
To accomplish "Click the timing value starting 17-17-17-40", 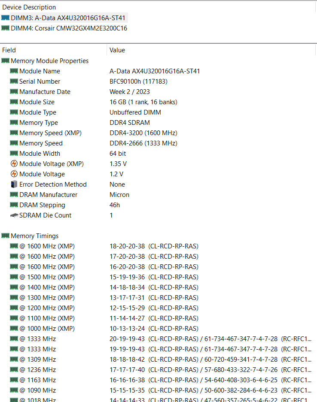I will (210, 369).
